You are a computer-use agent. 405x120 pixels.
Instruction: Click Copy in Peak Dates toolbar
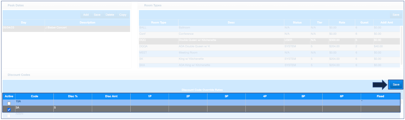[x=123, y=15]
